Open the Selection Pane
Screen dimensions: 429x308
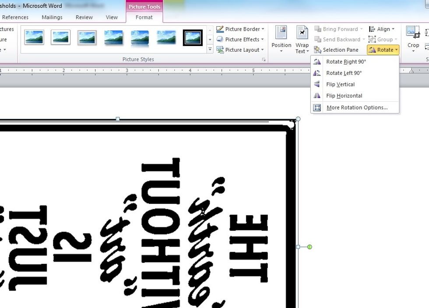337,50
